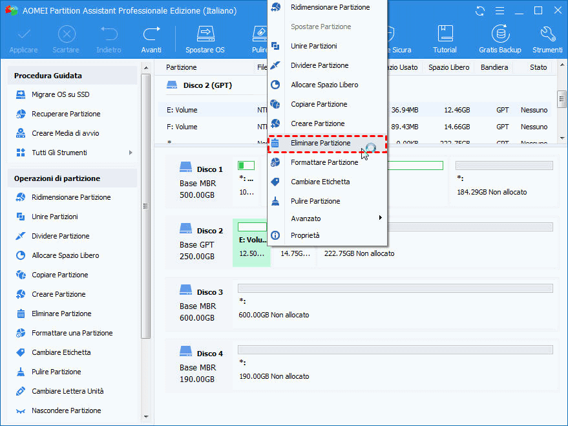Select Disco 3 in the disk map
This screenshot has height=426, width=568.
(200, 304)
